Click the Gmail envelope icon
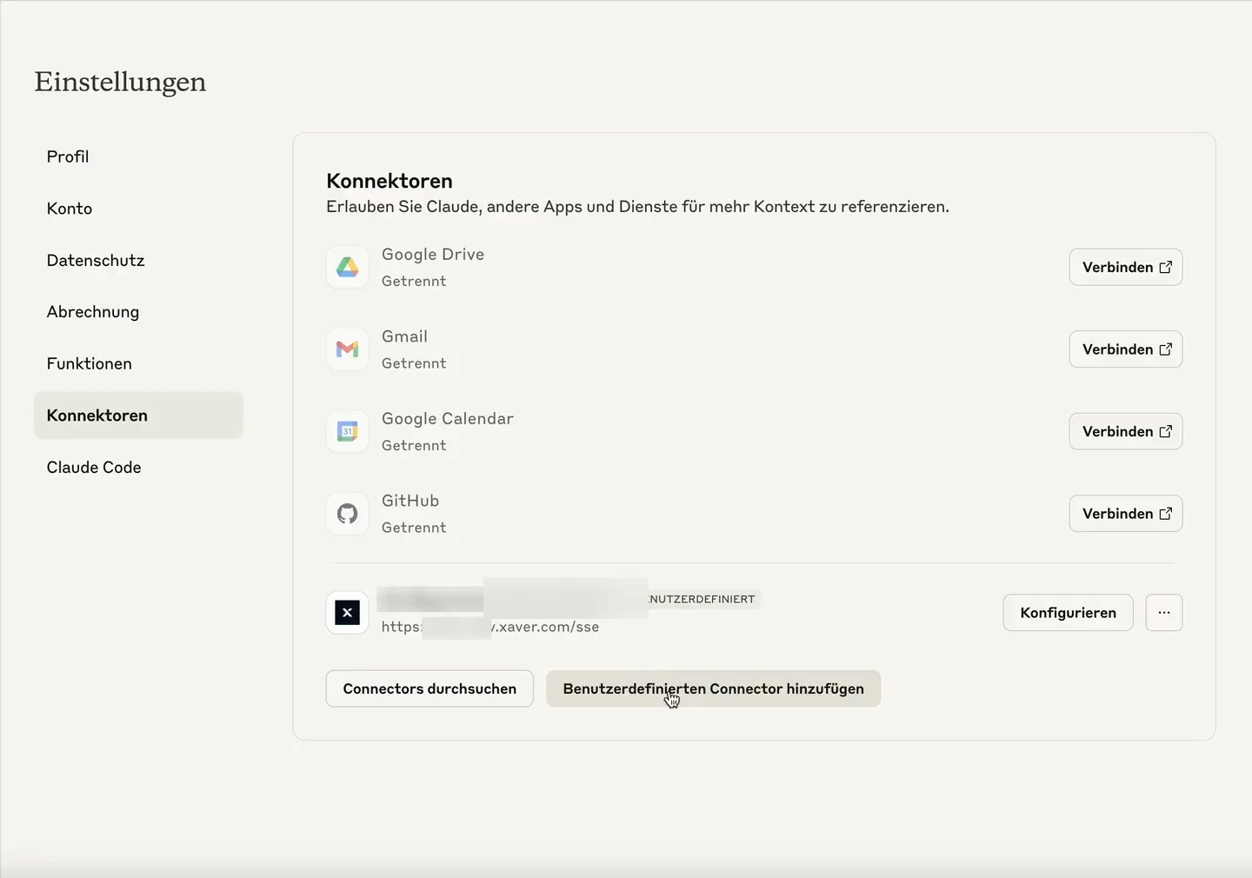 [347, 349]
